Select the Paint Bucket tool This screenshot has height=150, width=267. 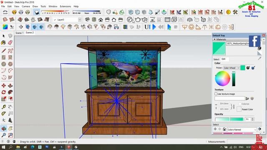click(4, 42)
